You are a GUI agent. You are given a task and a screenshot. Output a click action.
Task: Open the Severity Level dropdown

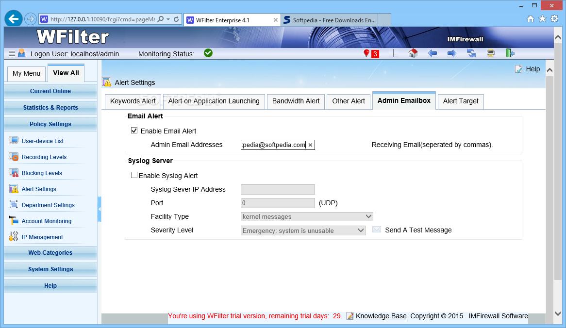(303, 230)
